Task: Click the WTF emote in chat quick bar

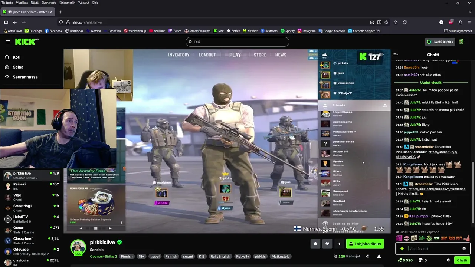Action: click(x=436, y=238)
